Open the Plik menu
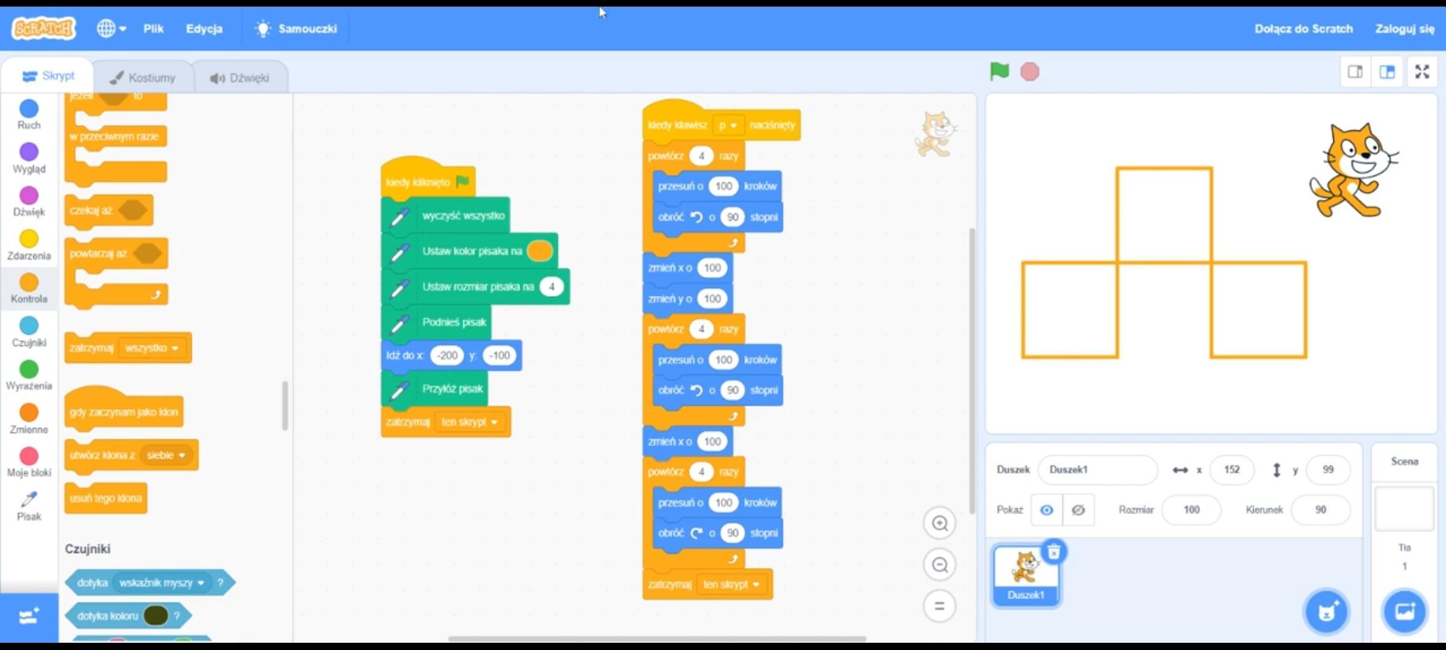Screen dimensions: 1446x650 tap(153, 28)
